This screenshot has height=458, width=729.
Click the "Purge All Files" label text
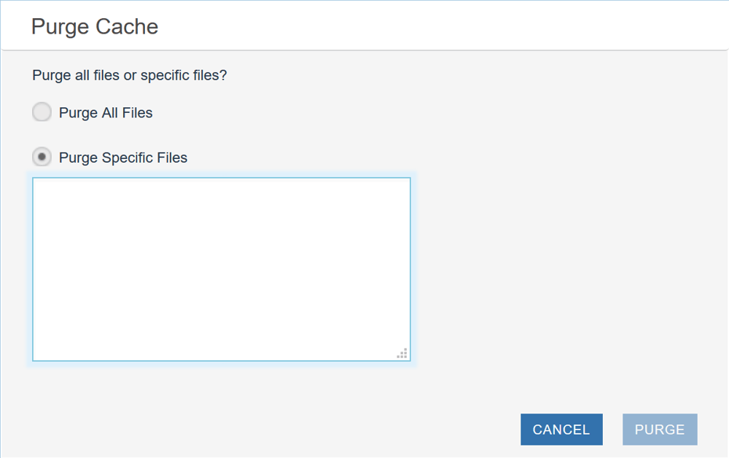pyautogui.click(x=106, y=113)
